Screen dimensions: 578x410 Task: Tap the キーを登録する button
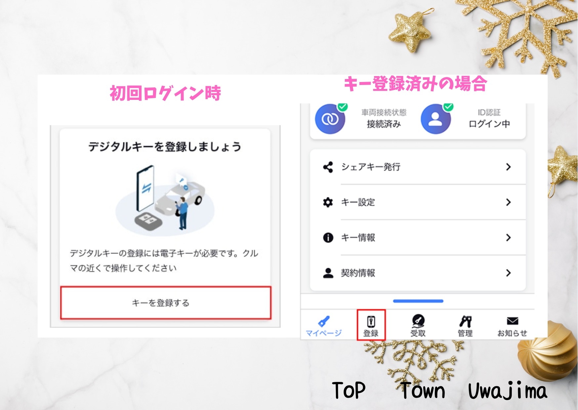[x=166, y=303]
